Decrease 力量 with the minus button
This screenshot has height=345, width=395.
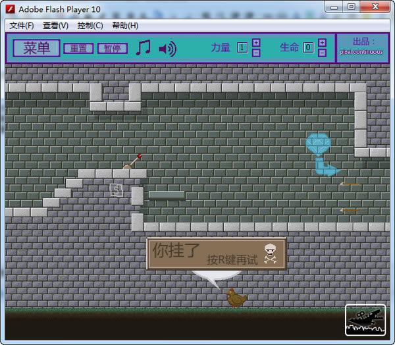(x=256, y=53)
